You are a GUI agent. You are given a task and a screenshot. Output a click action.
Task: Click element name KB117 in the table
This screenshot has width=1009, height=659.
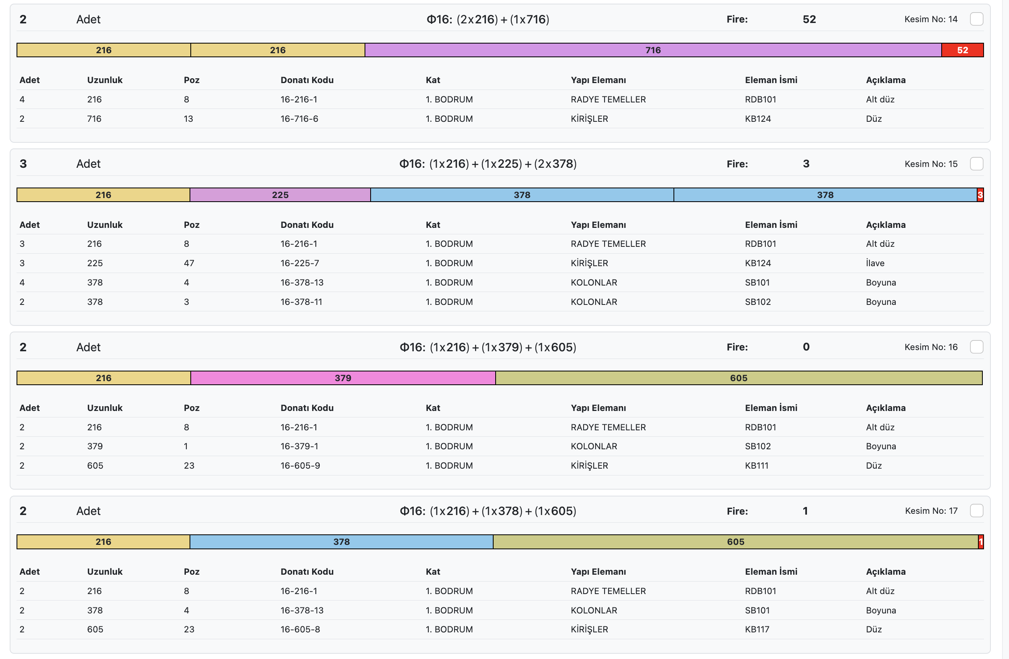point(757,629)
